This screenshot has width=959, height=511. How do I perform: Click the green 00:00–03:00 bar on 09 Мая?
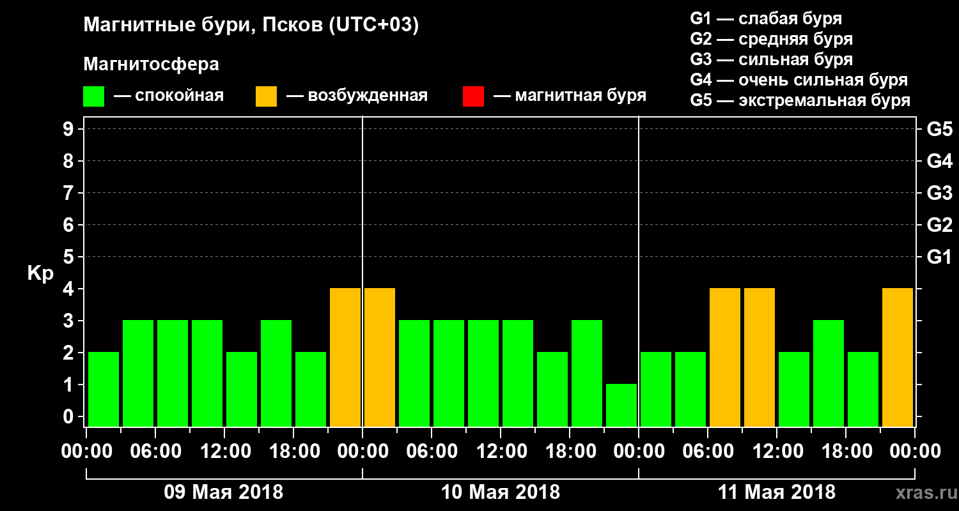pos(104,389)
